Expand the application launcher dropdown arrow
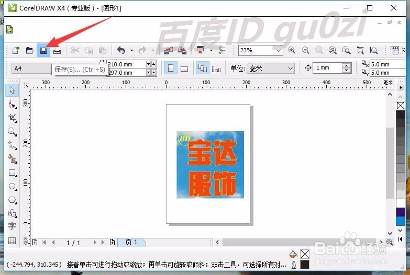This screenshot has height=275, width=410. 211,50
